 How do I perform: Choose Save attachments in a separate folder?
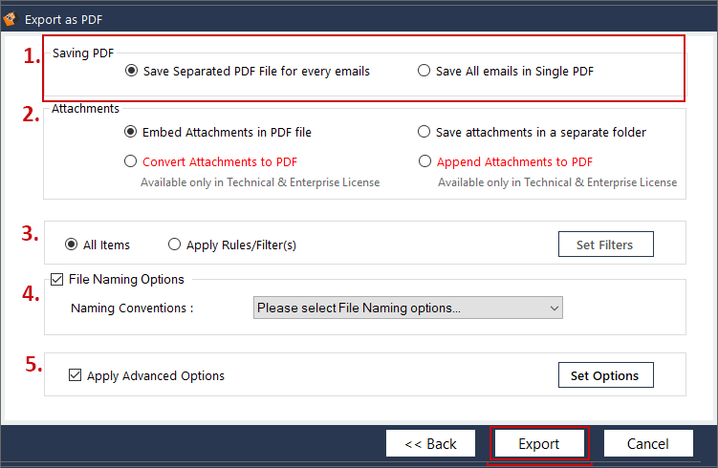click(x=424, y=132)
